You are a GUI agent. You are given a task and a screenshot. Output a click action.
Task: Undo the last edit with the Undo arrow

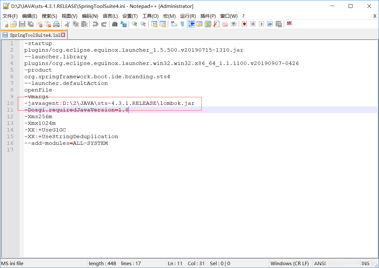point(95,24)
